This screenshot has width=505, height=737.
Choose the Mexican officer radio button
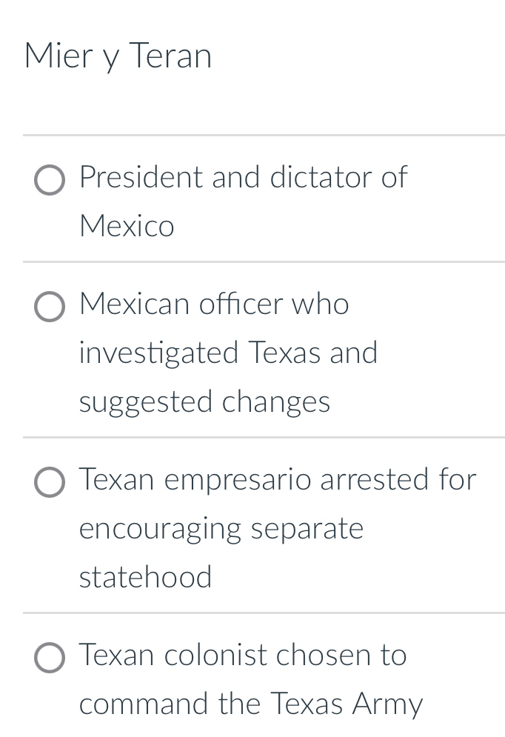click(x=50, y=307)
